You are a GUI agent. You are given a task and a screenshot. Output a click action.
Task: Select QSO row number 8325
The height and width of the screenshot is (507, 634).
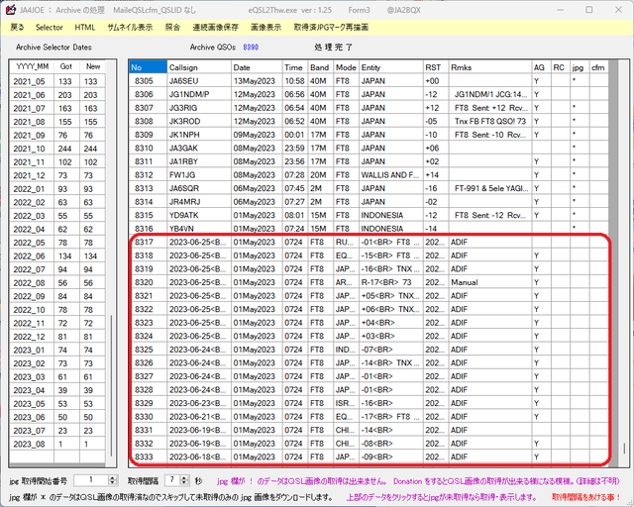[x=369, y=350]
